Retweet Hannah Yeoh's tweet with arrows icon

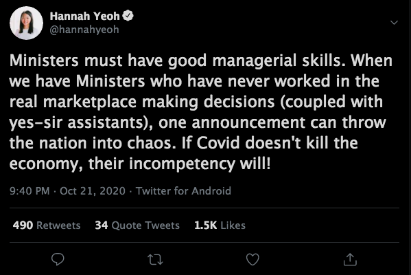[155, 259]
